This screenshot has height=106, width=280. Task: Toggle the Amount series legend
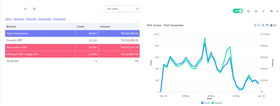(x=217, y=103)
